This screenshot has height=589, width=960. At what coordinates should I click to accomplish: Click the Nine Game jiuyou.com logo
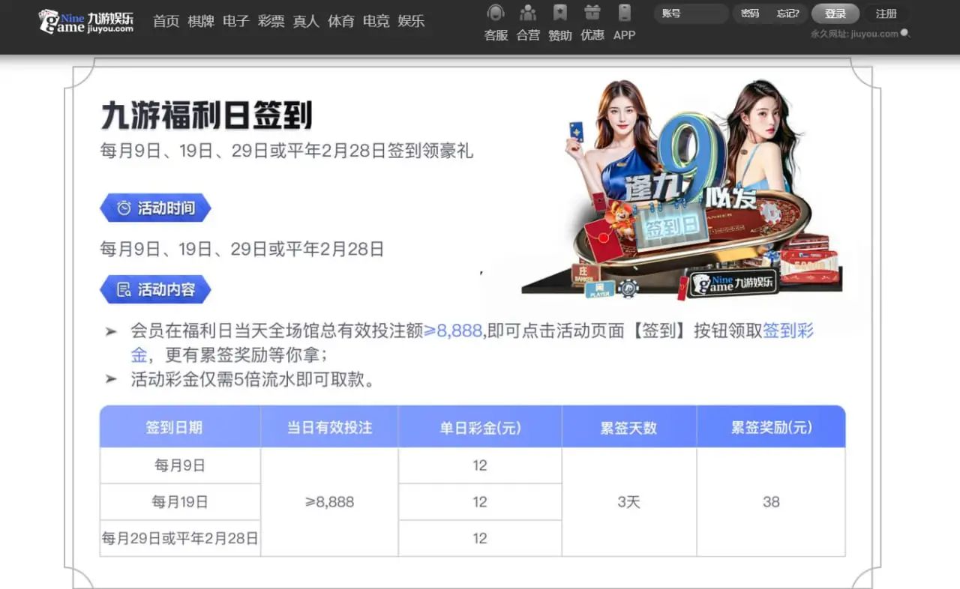(86, 21)
